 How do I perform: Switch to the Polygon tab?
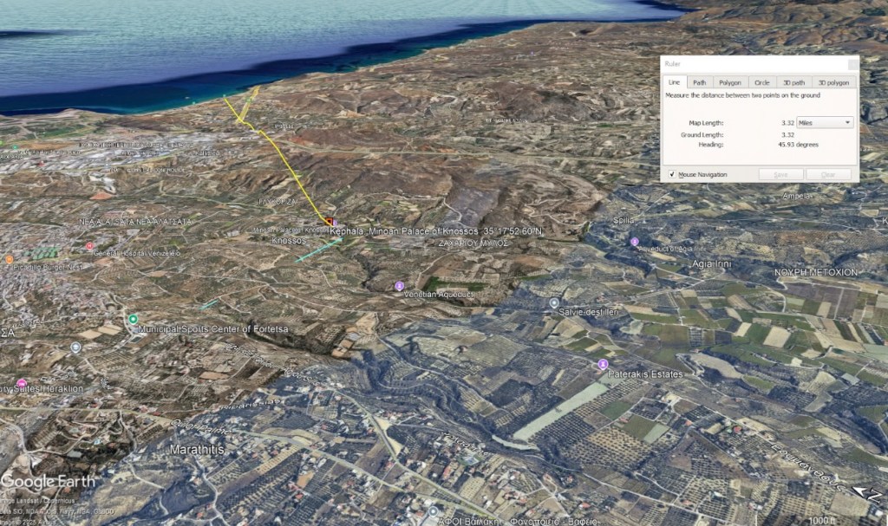(730, 82)
